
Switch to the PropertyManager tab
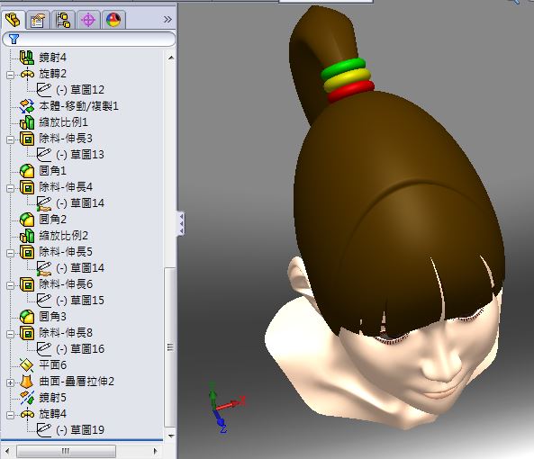[38, 20]
